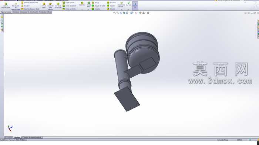Open ConfigurationManager icon in left panel
259x145 pixels.
click(x=2, y=24)
